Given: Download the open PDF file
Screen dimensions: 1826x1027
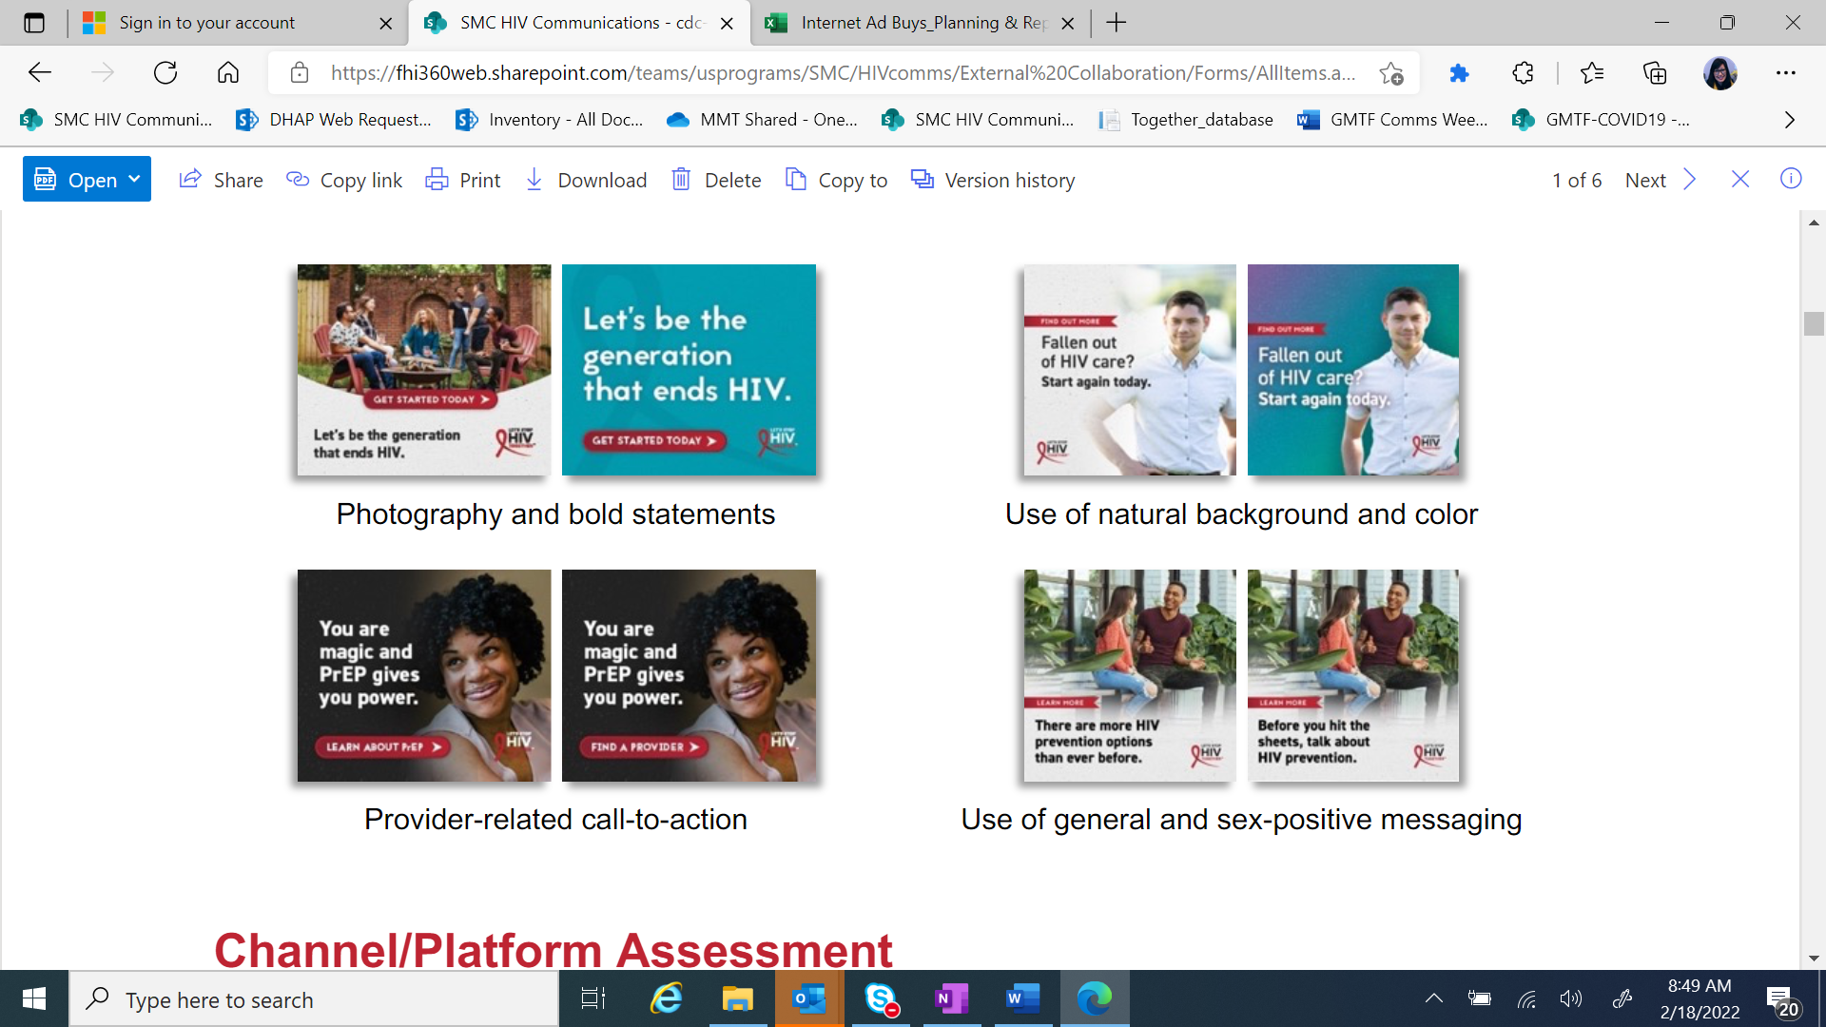Looking at the screenshot, I should tap(586, 180).
